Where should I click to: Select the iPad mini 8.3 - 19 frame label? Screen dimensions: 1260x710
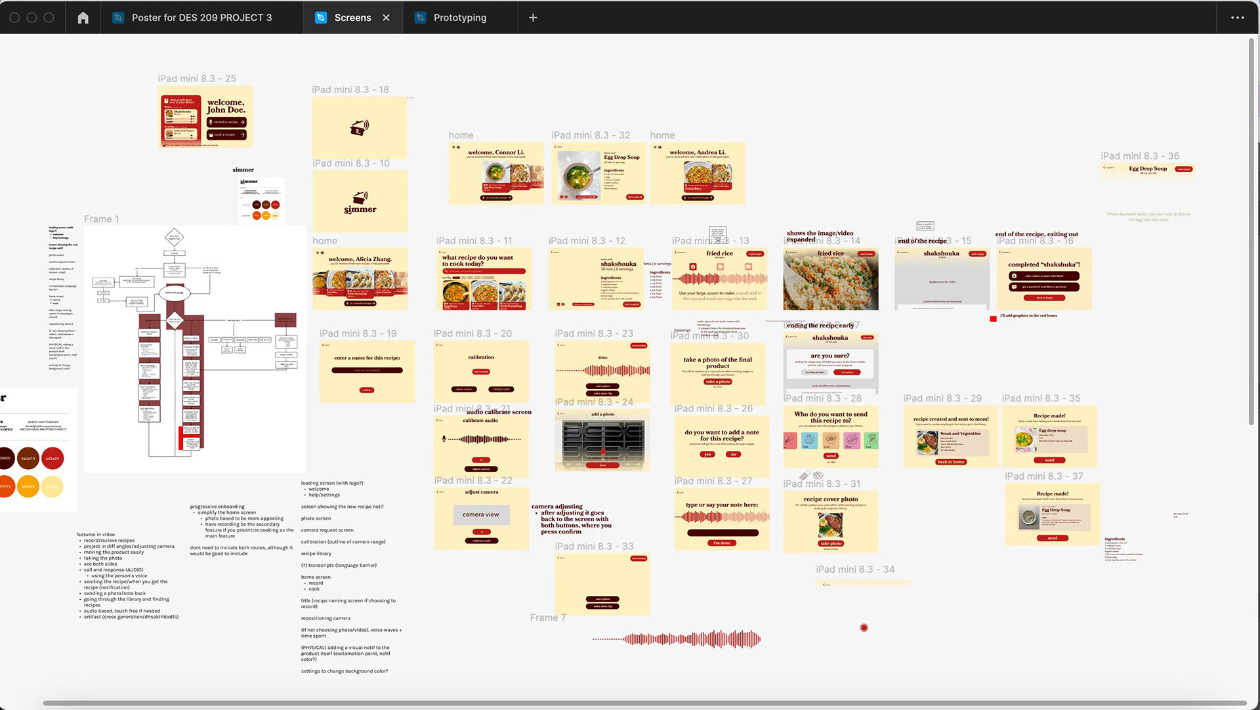(x=358, y=333)
